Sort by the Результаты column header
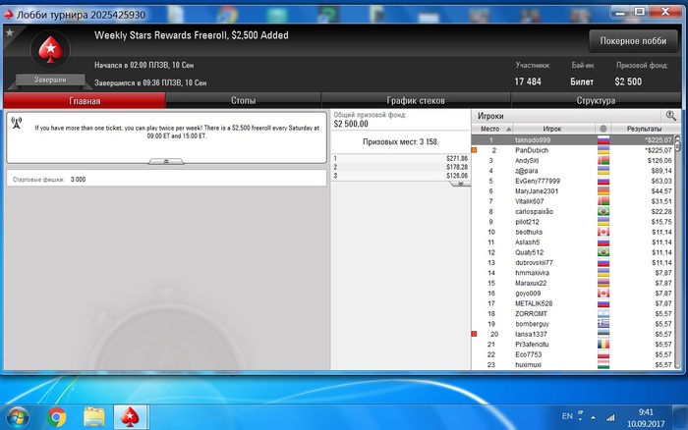This screenshot has width=688, height=430. tap(644, 129)
